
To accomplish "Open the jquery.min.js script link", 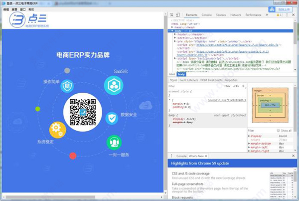I will [x=237, y=45].
